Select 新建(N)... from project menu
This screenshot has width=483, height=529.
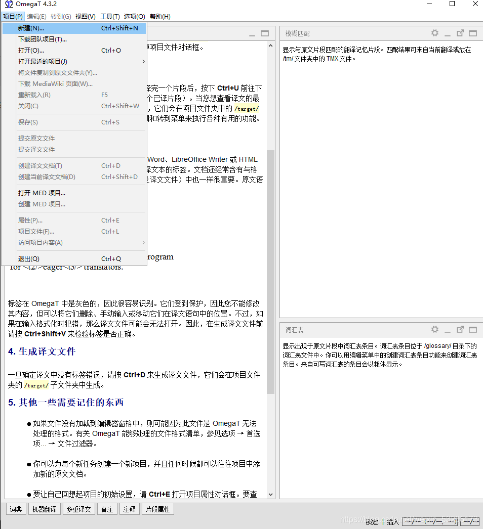[74, 28]
